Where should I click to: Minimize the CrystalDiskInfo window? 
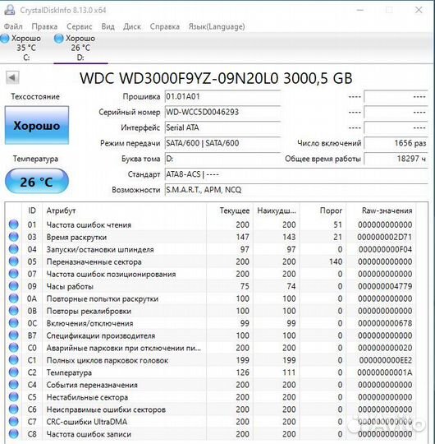[x=360, y=10]
